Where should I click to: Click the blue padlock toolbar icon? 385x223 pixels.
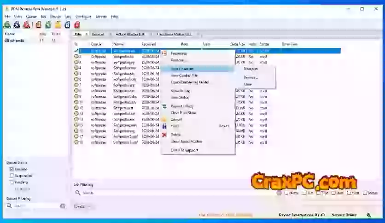click(x=68, y=24)
